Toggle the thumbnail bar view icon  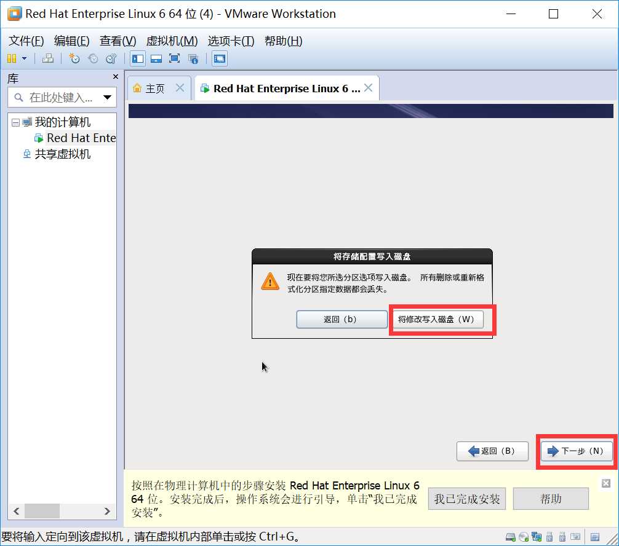coord(156,59)
